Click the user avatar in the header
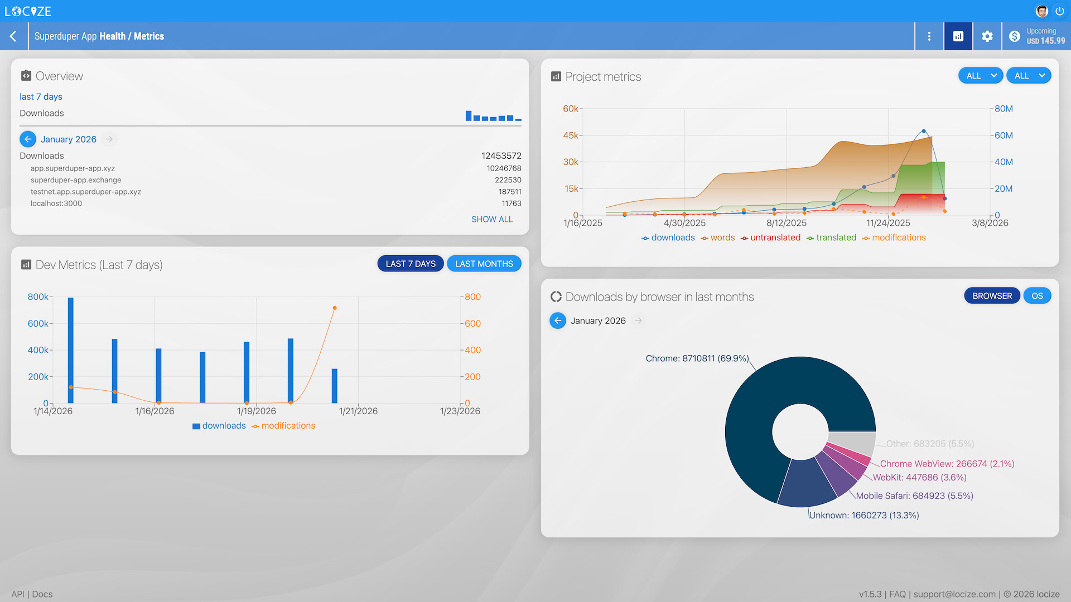The width and height of the screenshot is (1071, 602). [1042, 11]
